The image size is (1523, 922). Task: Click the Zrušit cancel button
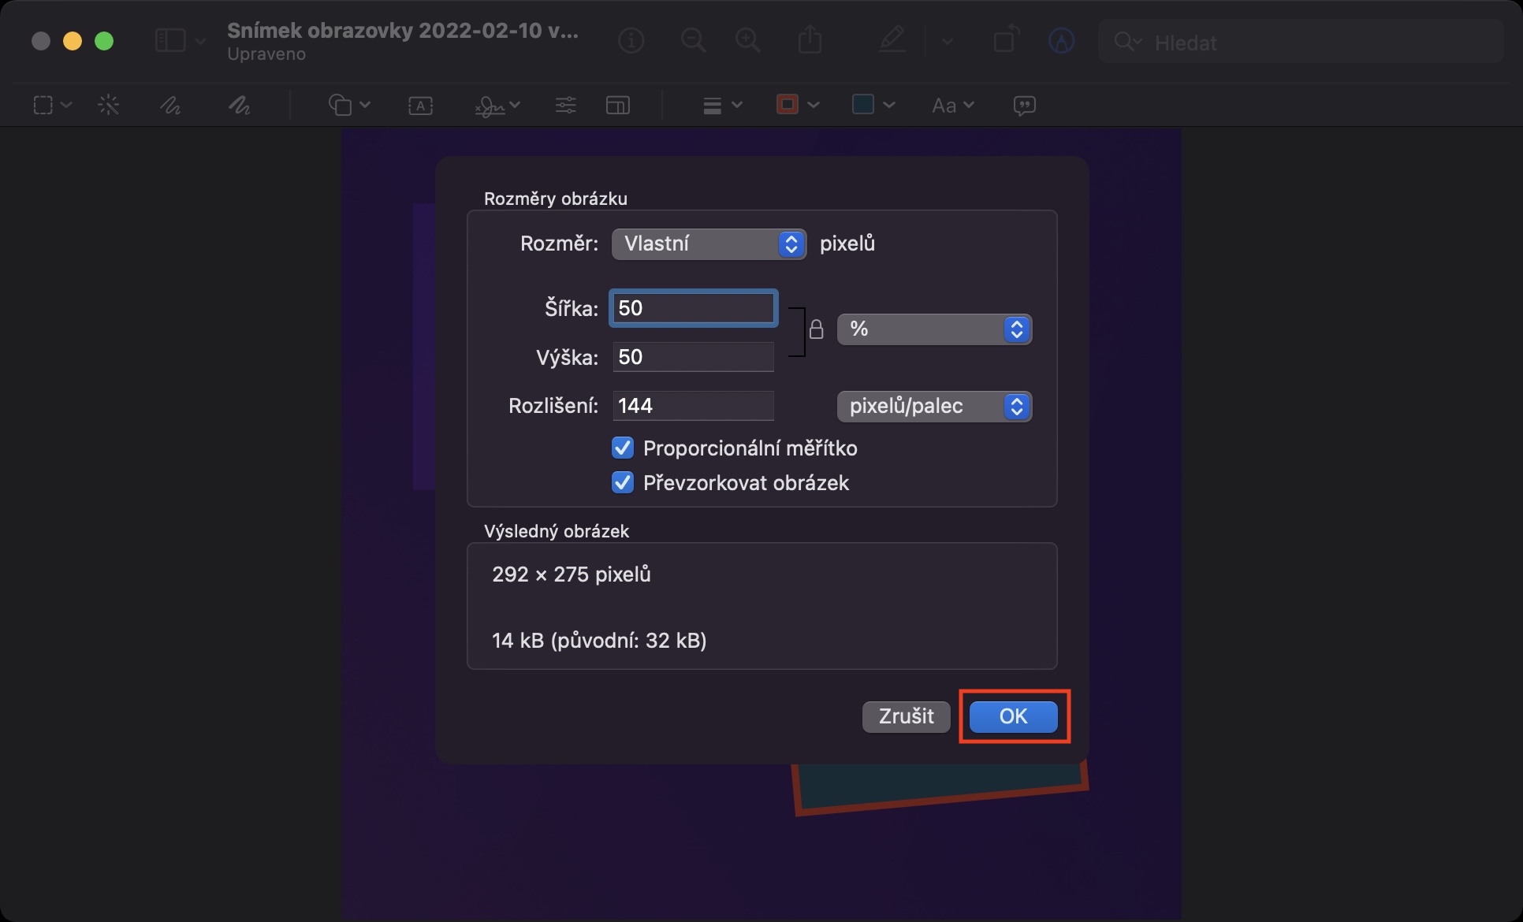[906, 716]
